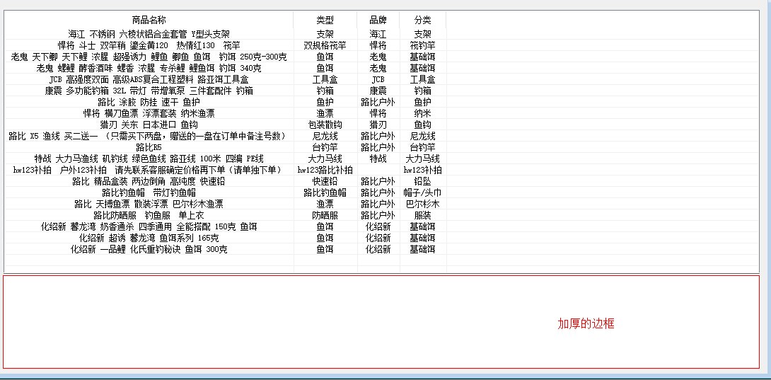This screenshot has width=771, height=380.
Task: Click the 分类 column header
Action: [422, 21]
